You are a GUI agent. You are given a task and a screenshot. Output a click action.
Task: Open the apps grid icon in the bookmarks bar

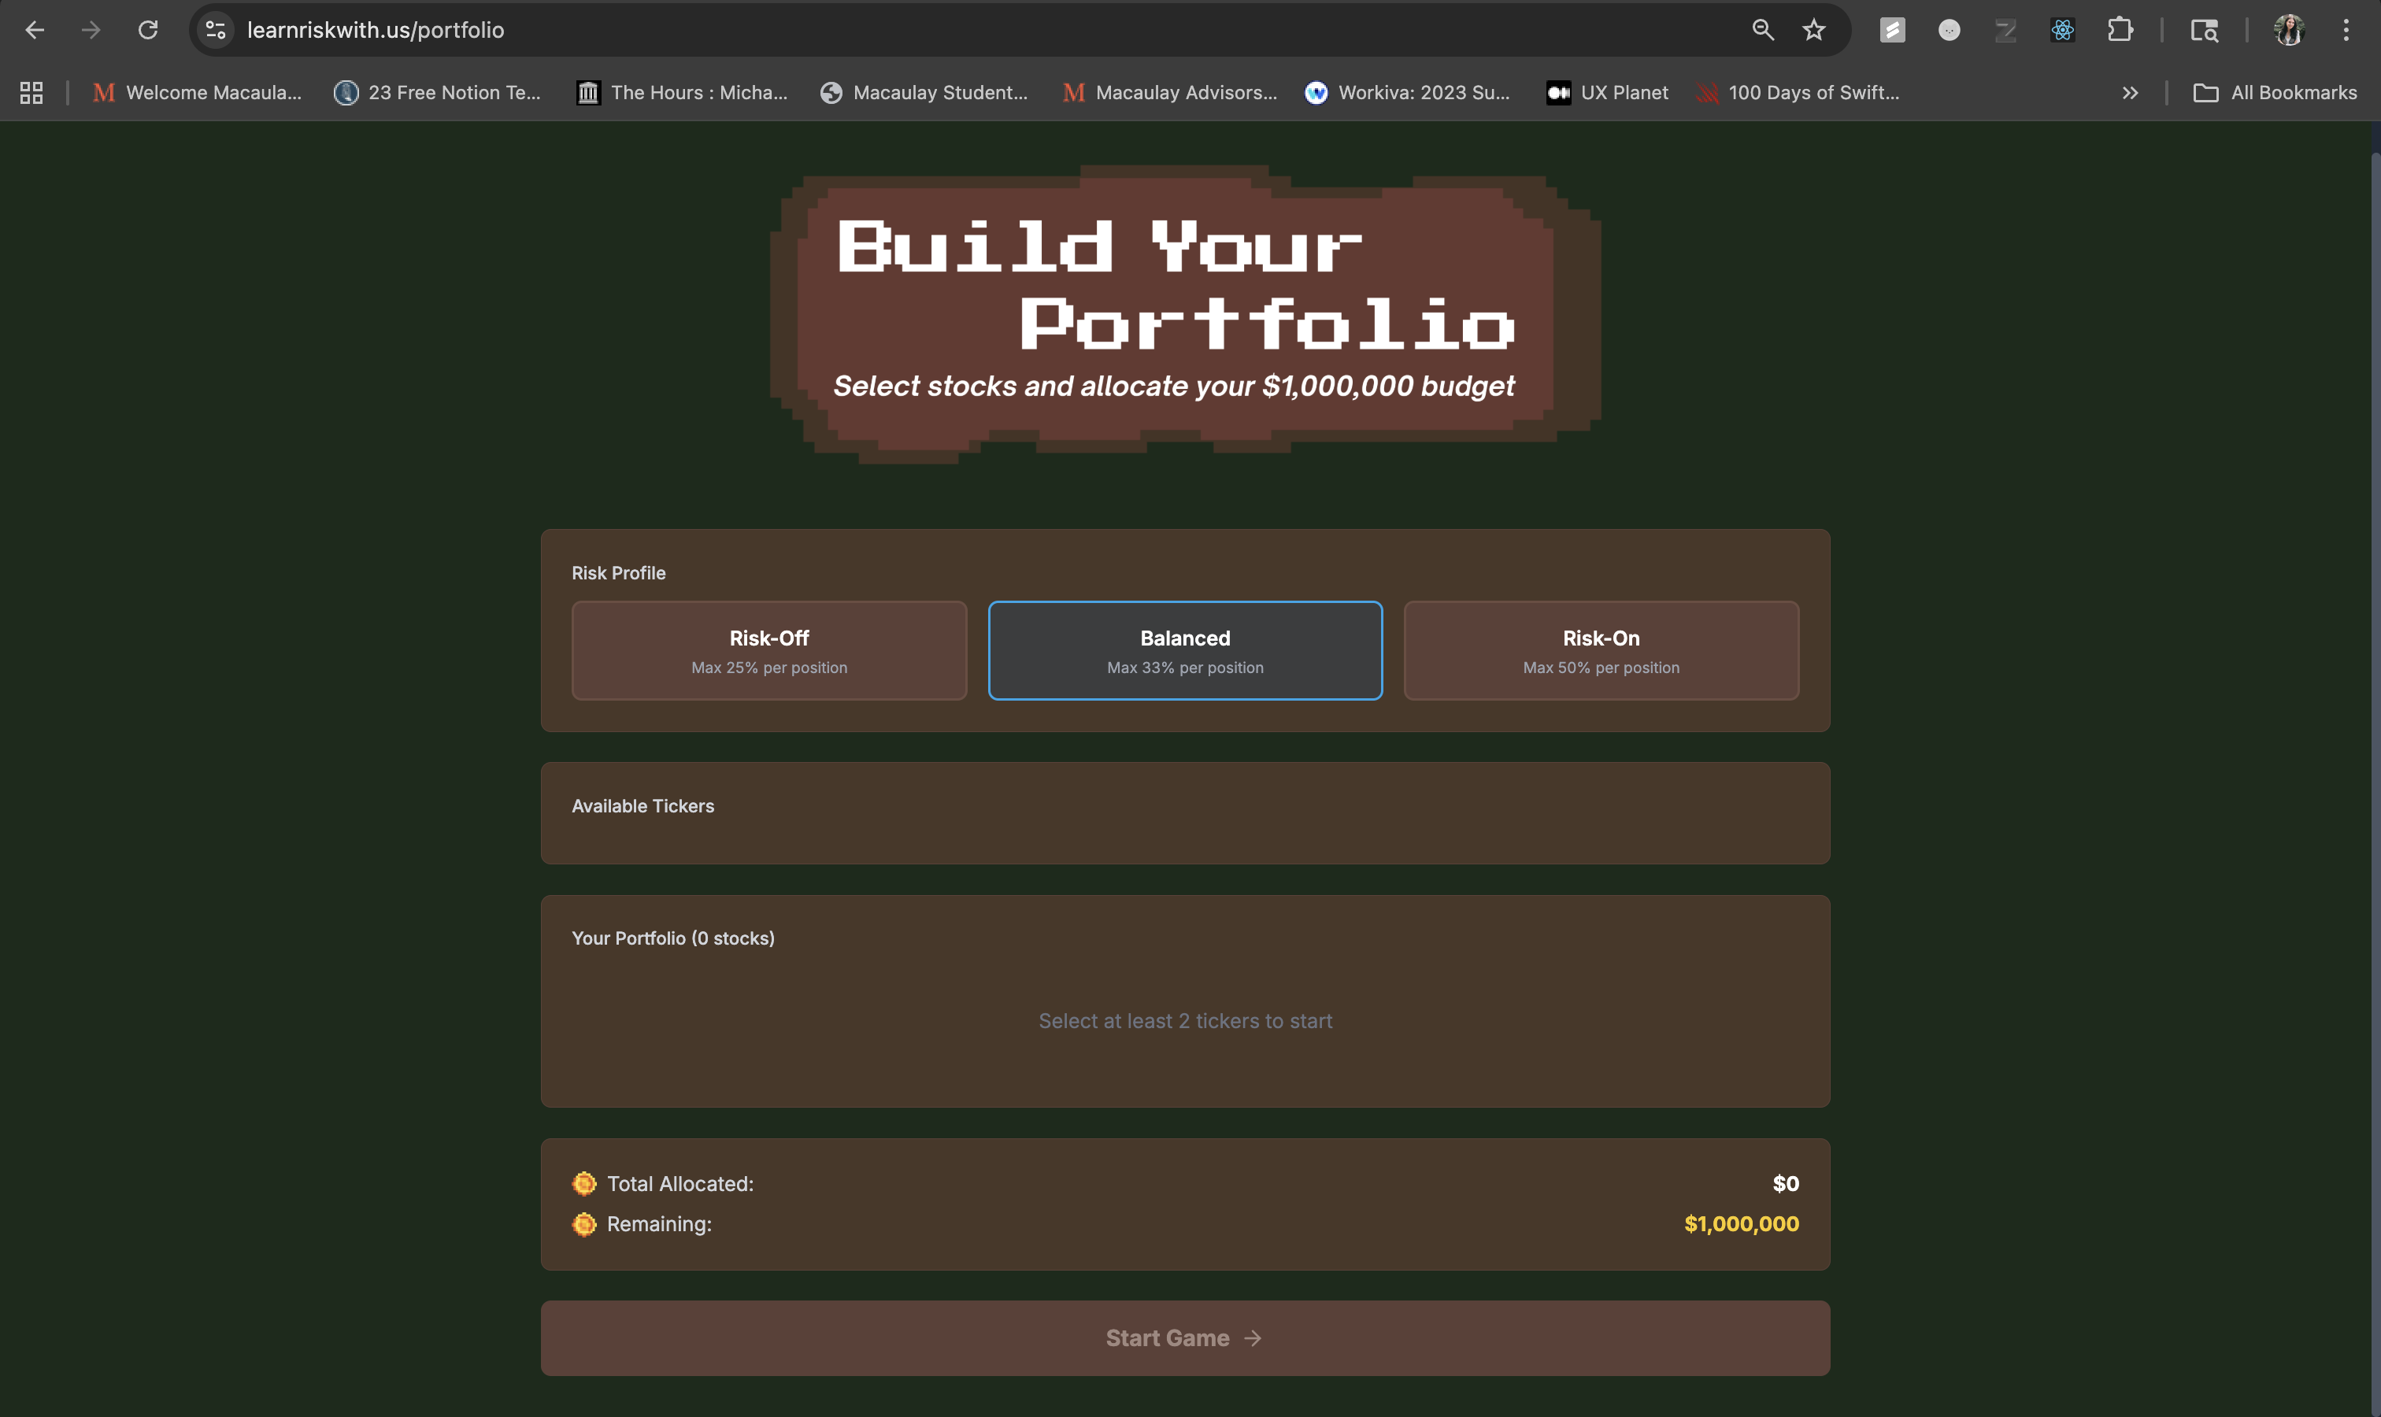31,93
